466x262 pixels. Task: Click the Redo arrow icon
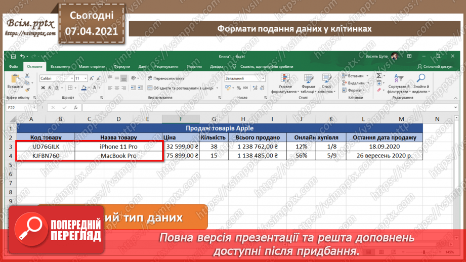(33, 57)
